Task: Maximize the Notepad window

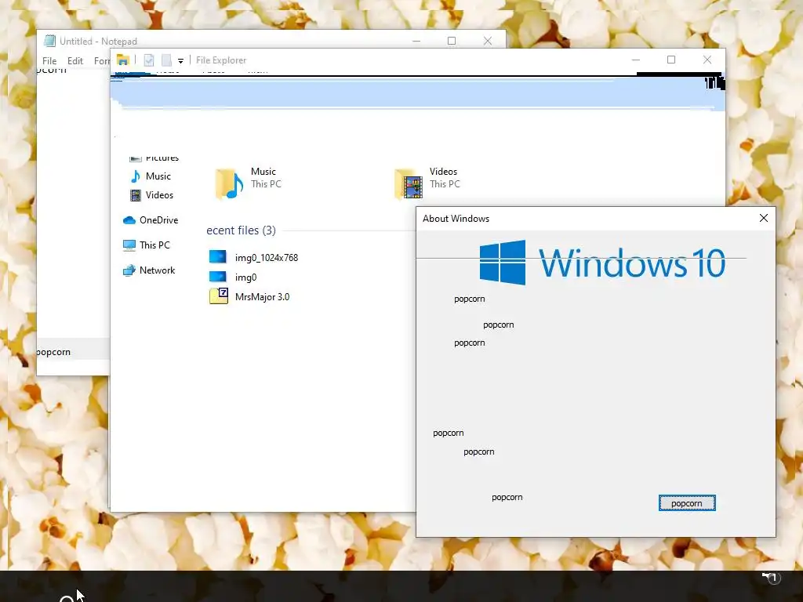Action: (x=451, y=41)
